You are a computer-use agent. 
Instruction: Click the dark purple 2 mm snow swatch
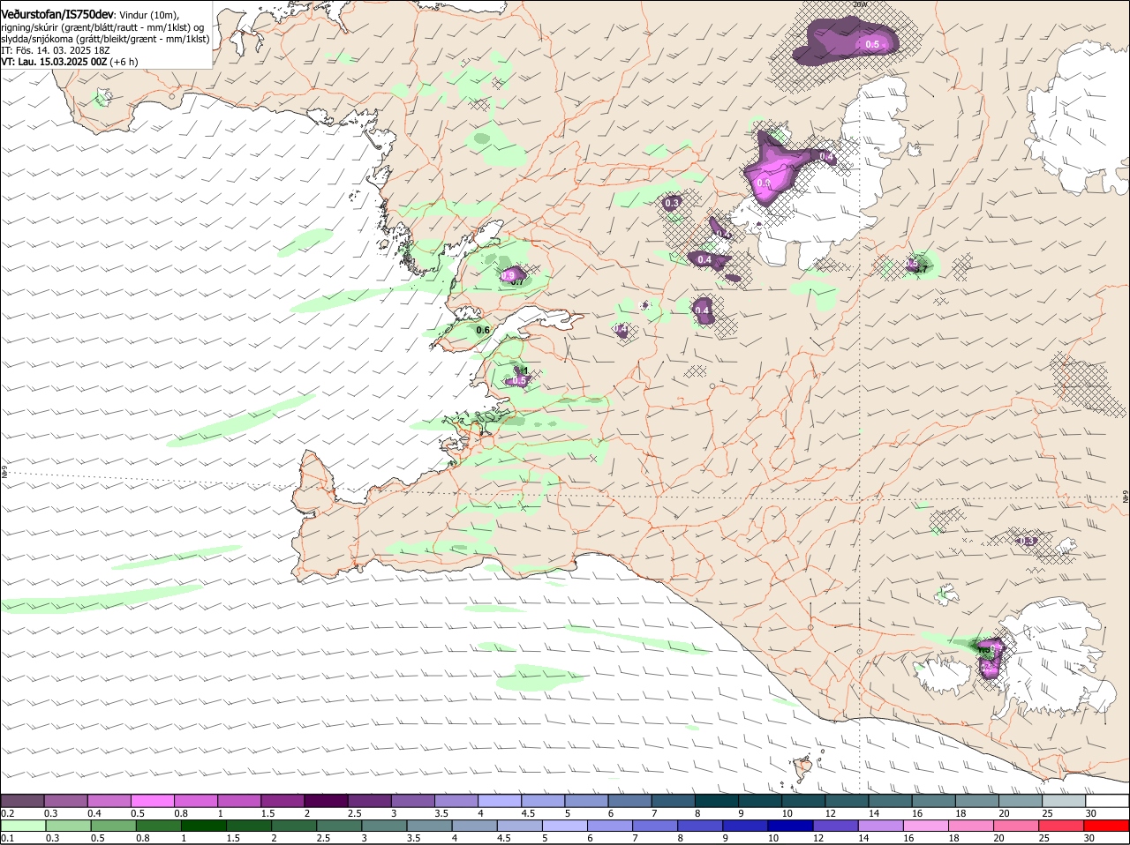point(326,801)
